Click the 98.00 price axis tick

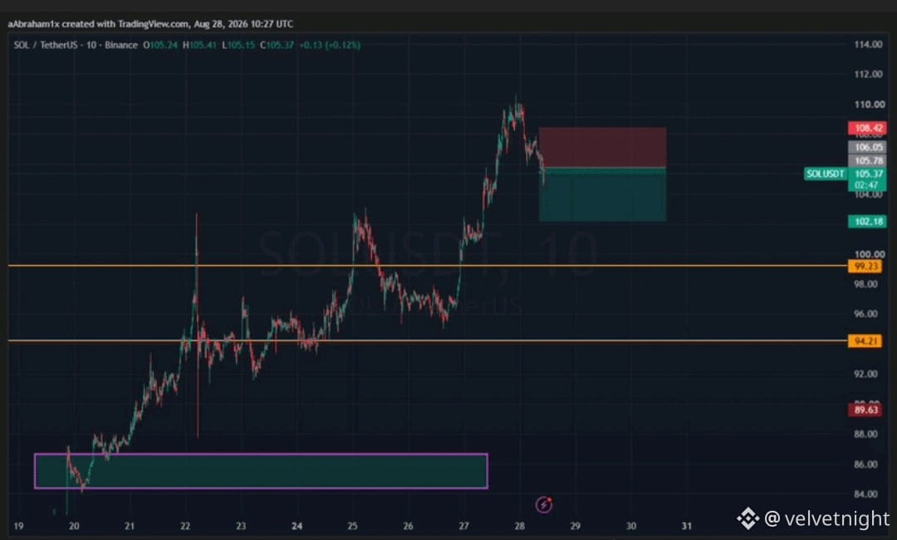point(865,284)
